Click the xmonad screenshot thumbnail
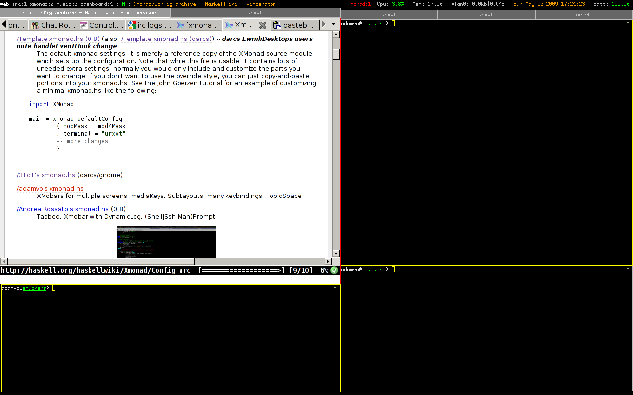633x395 pixels. click(166, 241)
